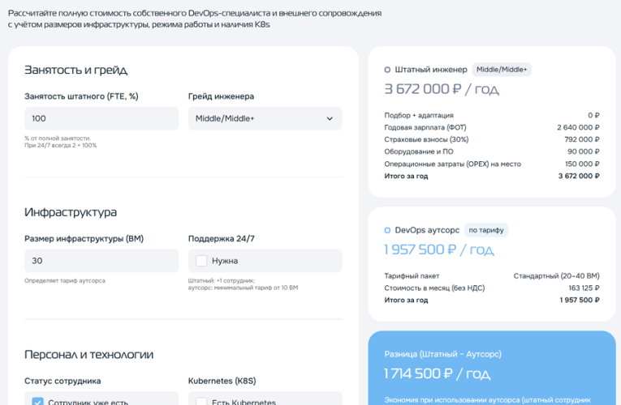
Task: Click the Персонал и технологии heading
Action: (x=88, y=355)
